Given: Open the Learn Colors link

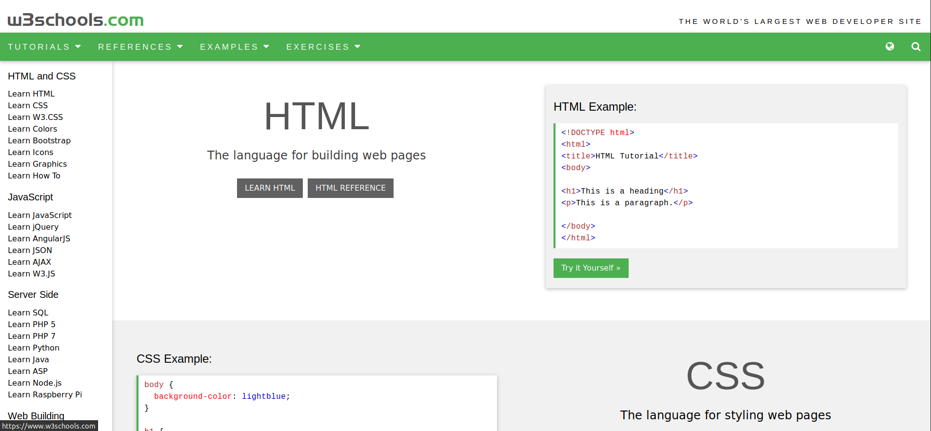Looking at the screenshot, I should coord(32,129).
